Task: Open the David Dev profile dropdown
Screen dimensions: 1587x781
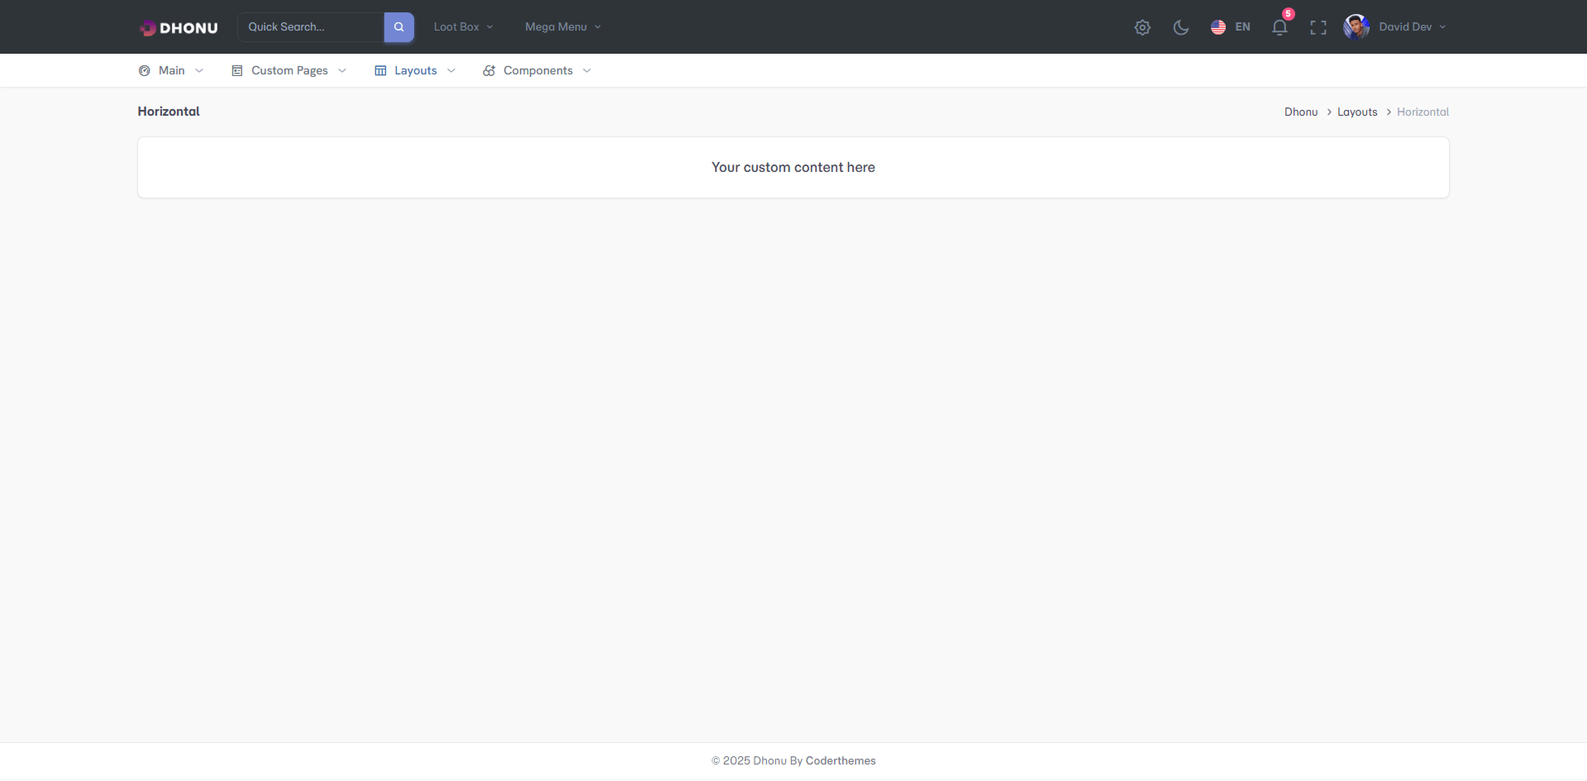Action: tap(1412, 27)
